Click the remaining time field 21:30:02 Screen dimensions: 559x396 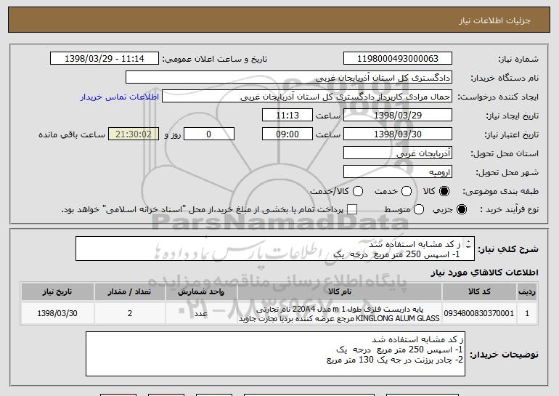[134, 134]
